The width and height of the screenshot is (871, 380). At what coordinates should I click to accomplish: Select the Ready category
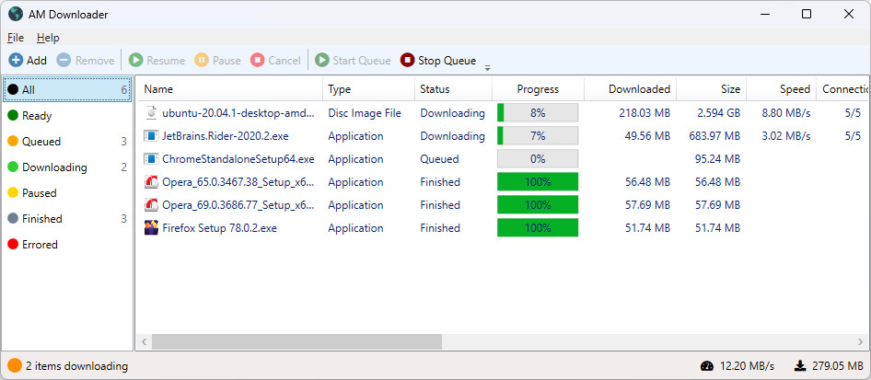coord(67,115)
